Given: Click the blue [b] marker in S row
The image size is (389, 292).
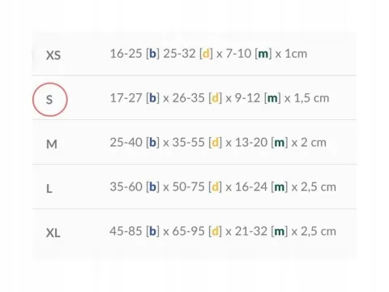Looking at the screenshot, I should pos(152,98).
